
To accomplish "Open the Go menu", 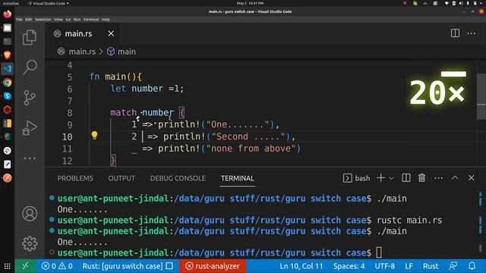I will click(x=68, y=20).
